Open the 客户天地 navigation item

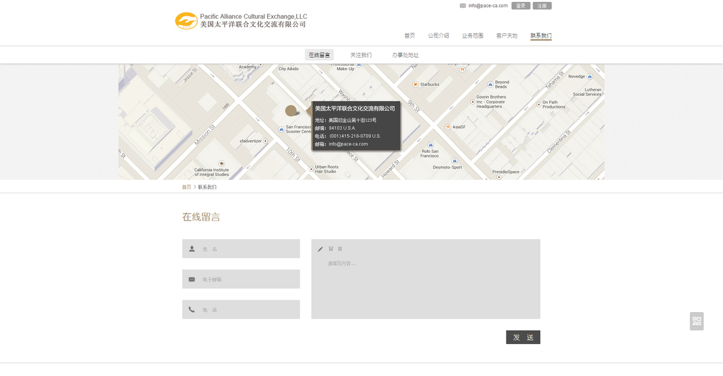coord(507,36)
